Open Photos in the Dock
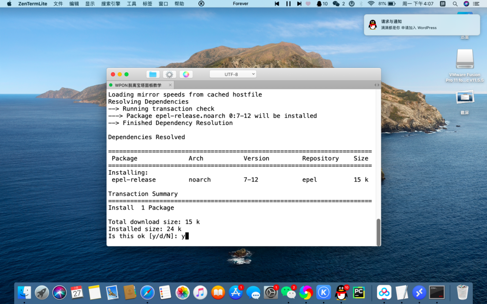This screenshot has height=304, width=487. point(183,292)
